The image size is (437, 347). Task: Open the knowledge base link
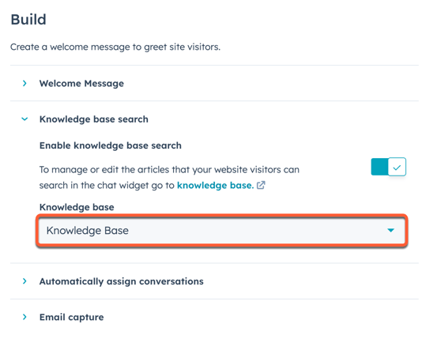tap(216, 185)
